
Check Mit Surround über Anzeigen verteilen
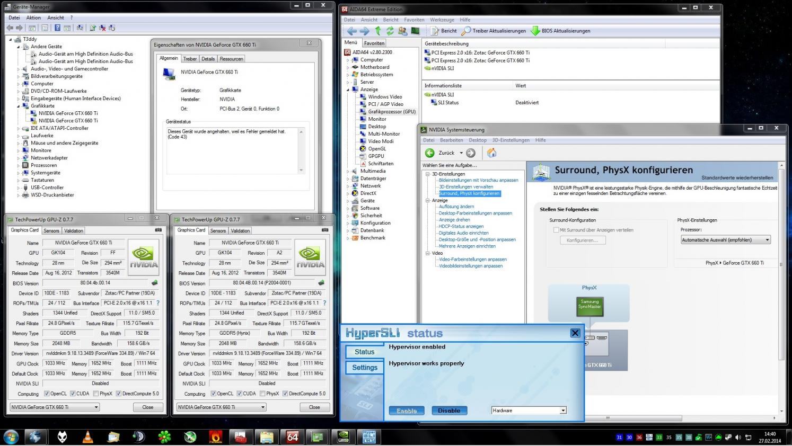[556, 230]
